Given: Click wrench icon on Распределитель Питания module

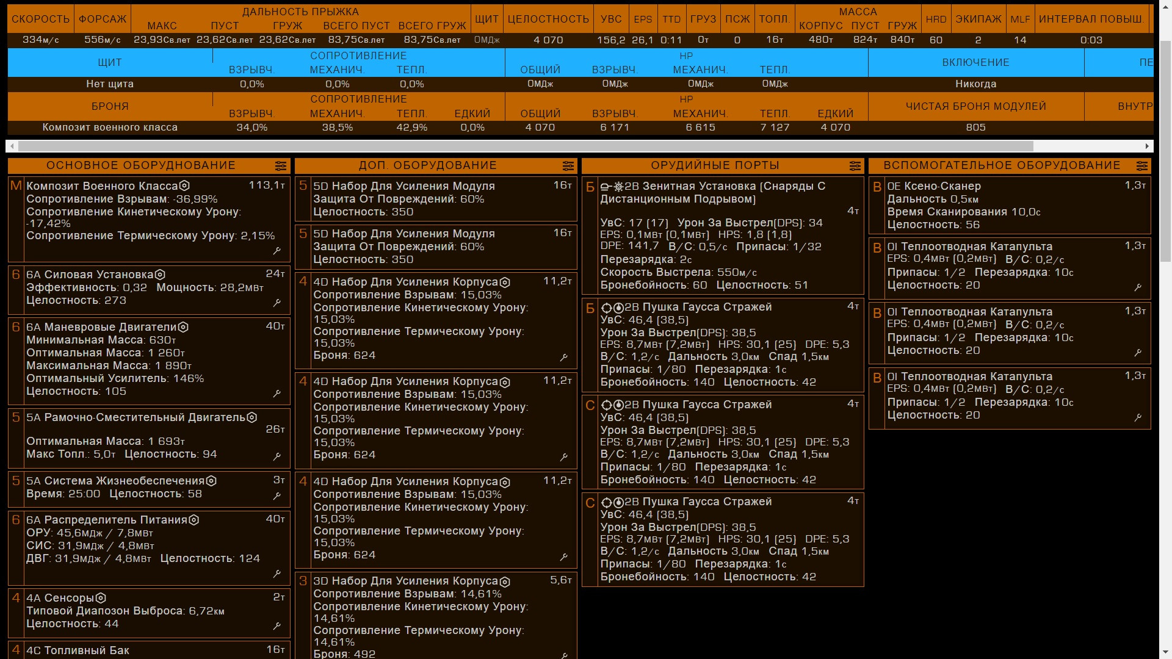Looking at the screenshot, I should [x=277, y=574].
